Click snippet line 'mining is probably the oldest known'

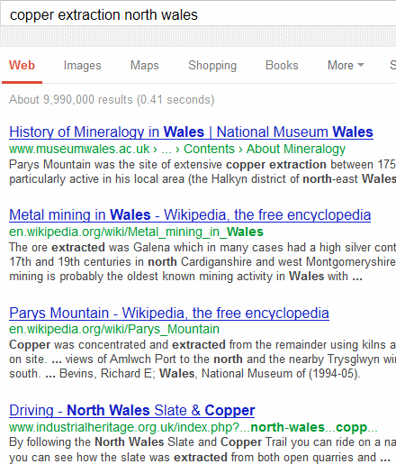coord(185,277)
